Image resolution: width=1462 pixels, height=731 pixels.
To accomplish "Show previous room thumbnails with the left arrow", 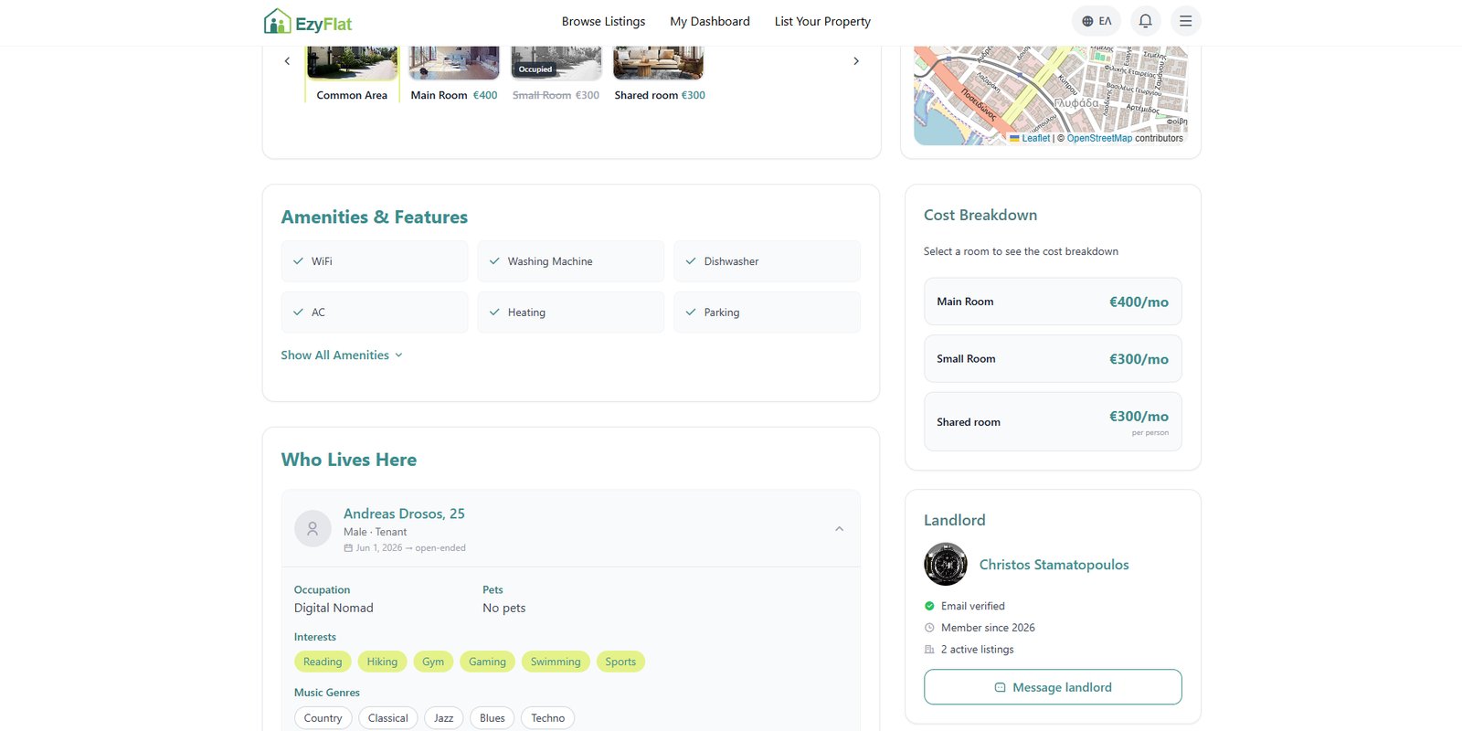I will coord(287,61).
